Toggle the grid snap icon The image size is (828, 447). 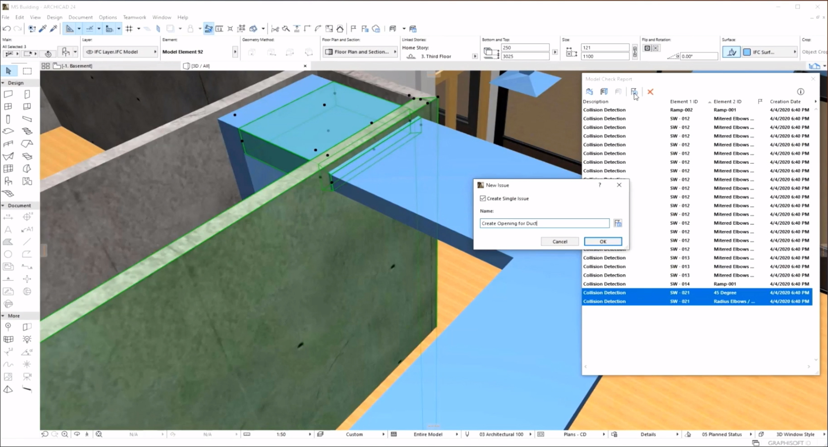129,29
